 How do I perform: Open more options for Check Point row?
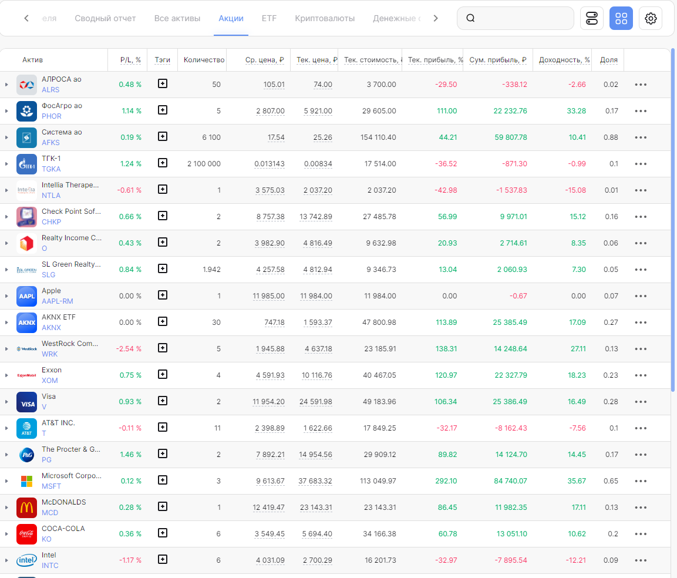pos(641,217)
